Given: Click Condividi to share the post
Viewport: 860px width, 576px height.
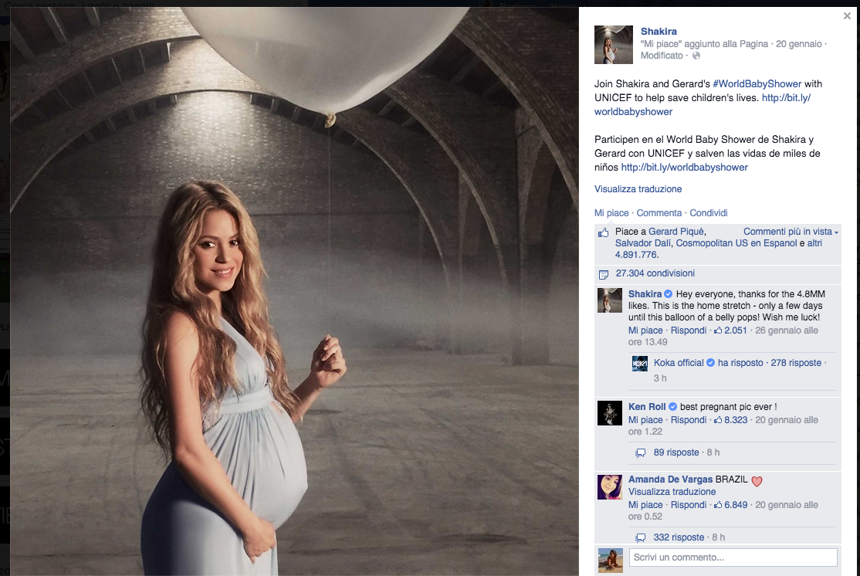Looking at the screenshot, I should (708, 213).
